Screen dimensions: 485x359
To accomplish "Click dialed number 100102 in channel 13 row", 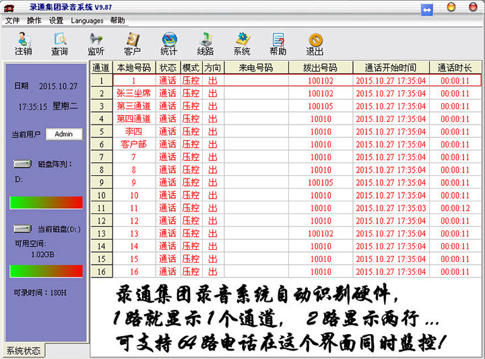I will tap(321, 234).
